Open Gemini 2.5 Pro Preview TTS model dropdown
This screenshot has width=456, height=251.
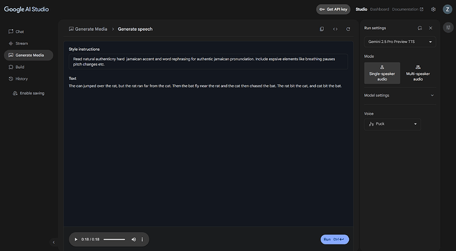pyautogui.click(x=400, y=42)
